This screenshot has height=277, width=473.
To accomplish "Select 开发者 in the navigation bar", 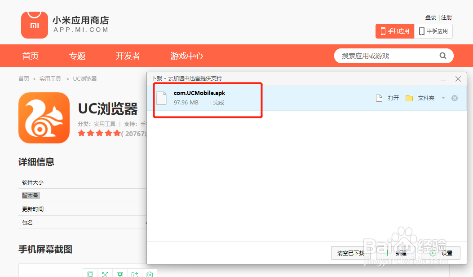I will point(127,56).
